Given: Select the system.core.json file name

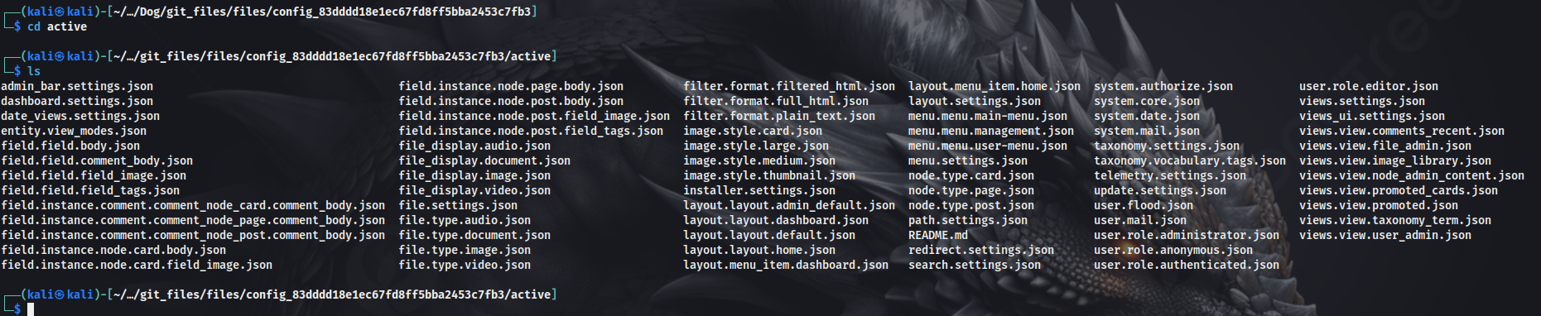Looking at the screenshot, I should pyautogui.click(x=1147, y=101).
